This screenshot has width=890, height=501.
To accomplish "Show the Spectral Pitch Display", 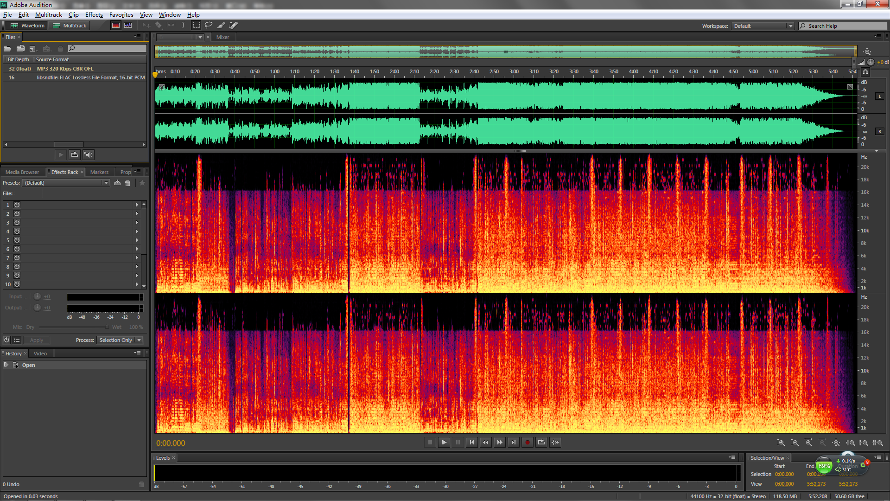I will (x=128, y=26).
